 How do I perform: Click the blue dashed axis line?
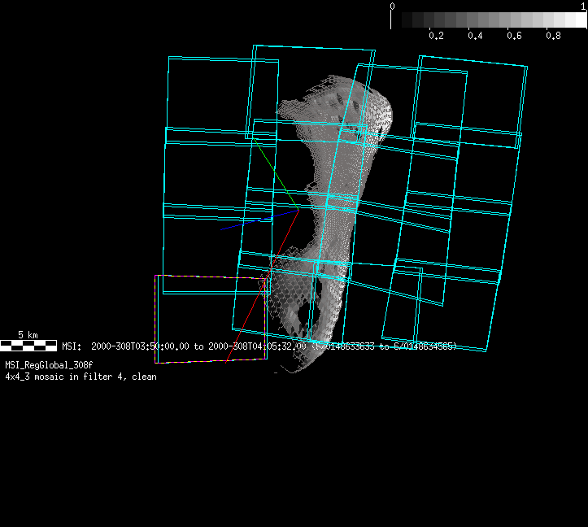(x=246, y=222)
